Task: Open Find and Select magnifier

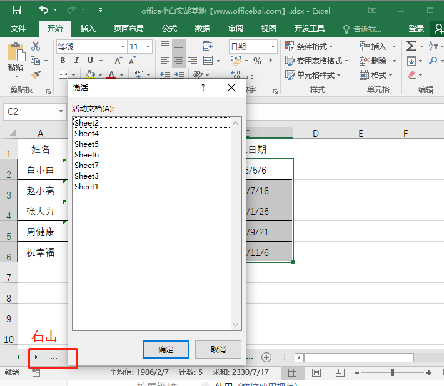Action: [433, 61]
